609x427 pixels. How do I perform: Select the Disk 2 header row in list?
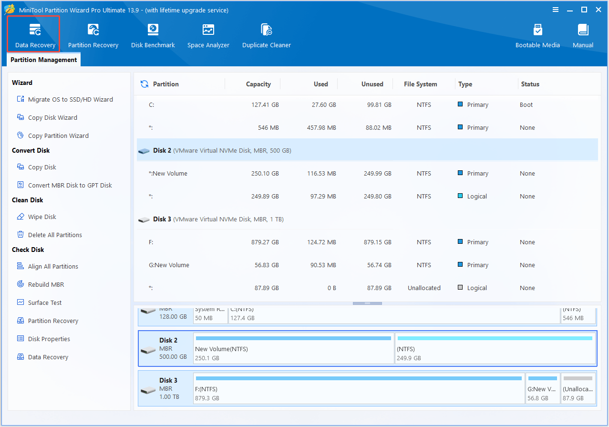367,150
